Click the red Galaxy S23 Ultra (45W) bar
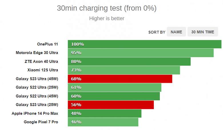 pyautogui.click(x=120, y=79)
